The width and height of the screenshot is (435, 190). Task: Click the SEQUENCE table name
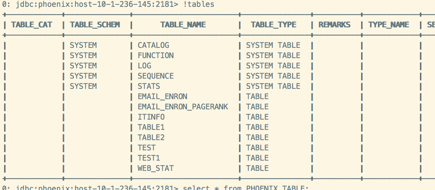pyautogui.click(x=156, y=76)
